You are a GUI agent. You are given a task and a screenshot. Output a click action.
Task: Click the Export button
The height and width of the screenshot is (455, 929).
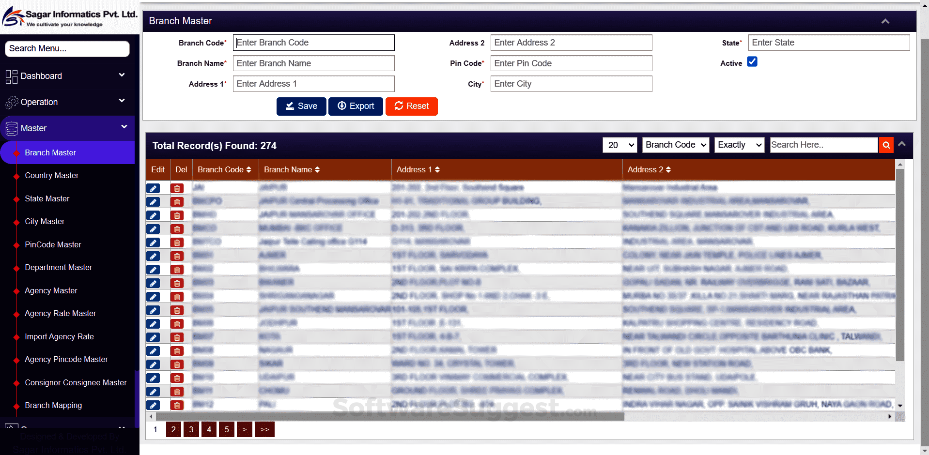click(x=356, y=106)
